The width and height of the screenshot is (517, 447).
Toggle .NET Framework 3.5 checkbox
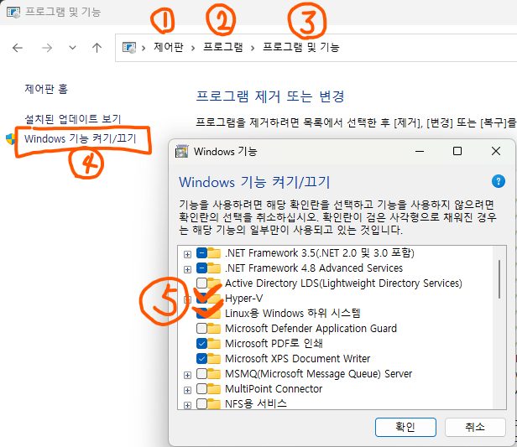201,253
